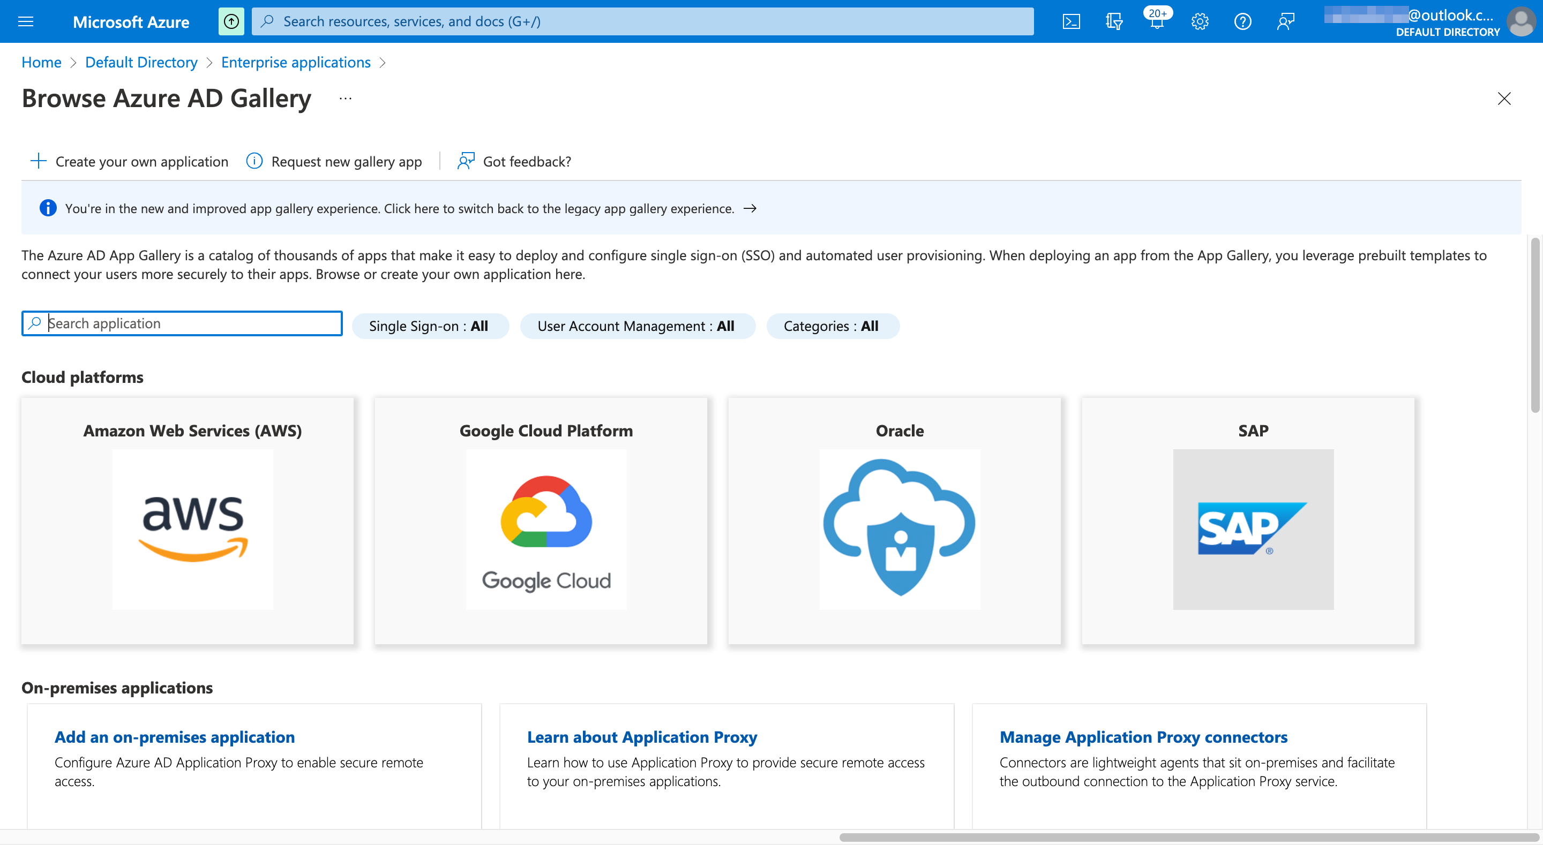
Task: Open the Cloud Shell terminal icon
Action: click(x=1072, y=21)
